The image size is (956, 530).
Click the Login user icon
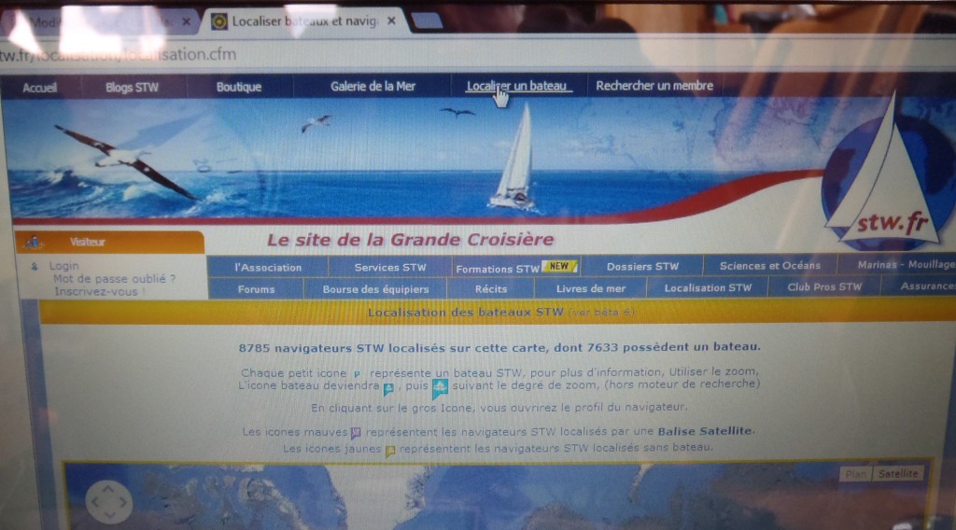[x=35, y=266]
